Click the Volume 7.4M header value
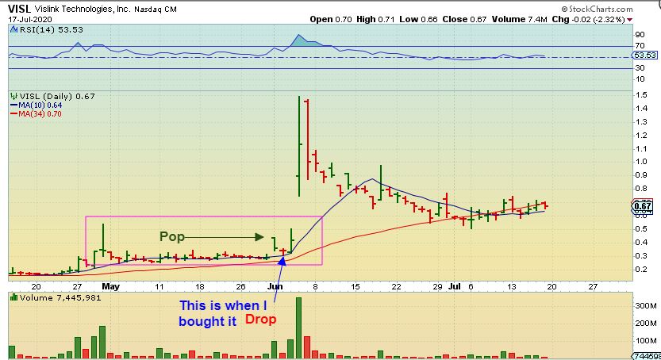The width and height of the screenshot is (661, 360). point(519,19)
